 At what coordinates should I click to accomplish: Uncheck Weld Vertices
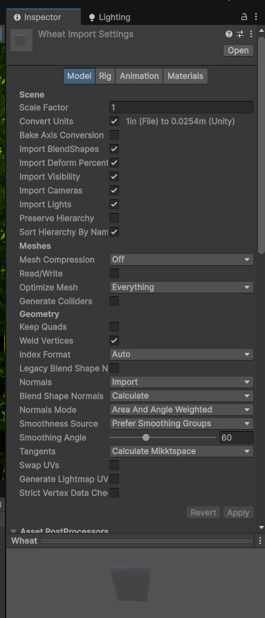click(114, 340)
